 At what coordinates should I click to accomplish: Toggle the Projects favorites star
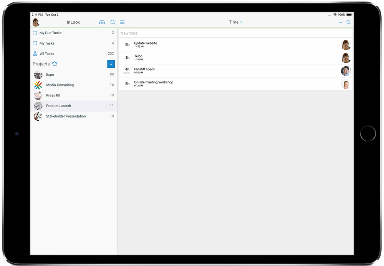pyautogui.click(x=55, y=64)
